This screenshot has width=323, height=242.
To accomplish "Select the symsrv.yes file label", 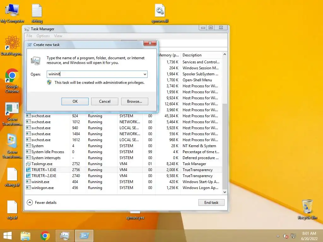I will [135, 217].
